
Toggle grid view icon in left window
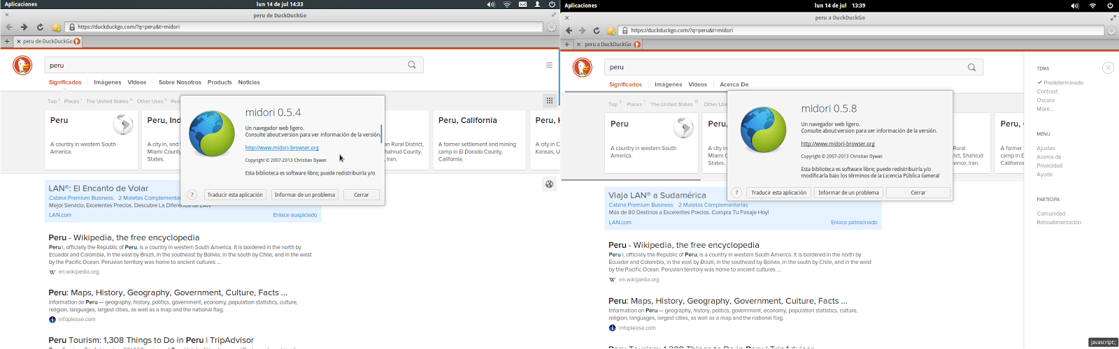click(550, 101)
